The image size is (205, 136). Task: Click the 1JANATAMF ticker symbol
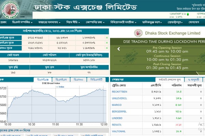coord(175,14)
